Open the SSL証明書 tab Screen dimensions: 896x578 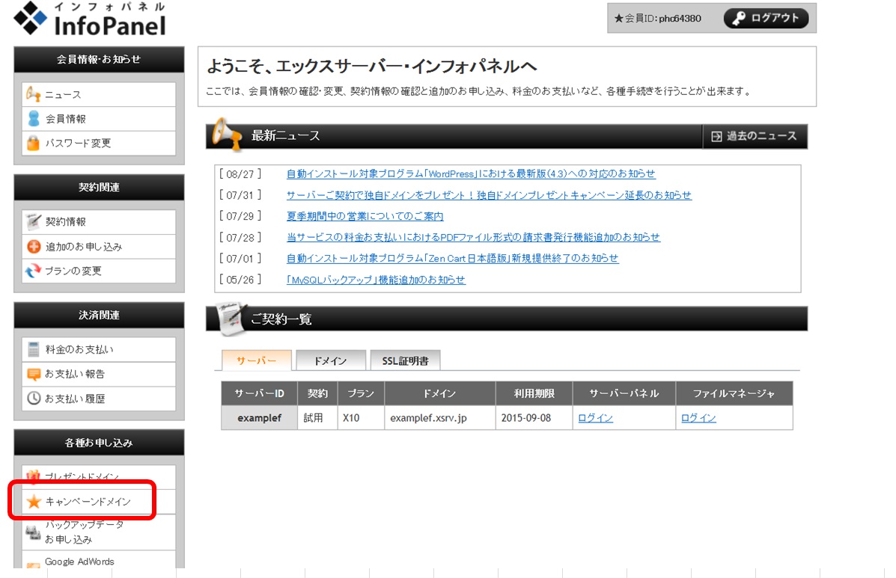tap(405, 360)
